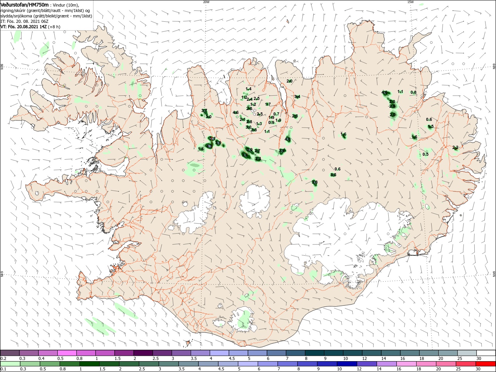496x372 pixels.
Task: Click the 0.8 precipitation value
Action: coord(413,93)
